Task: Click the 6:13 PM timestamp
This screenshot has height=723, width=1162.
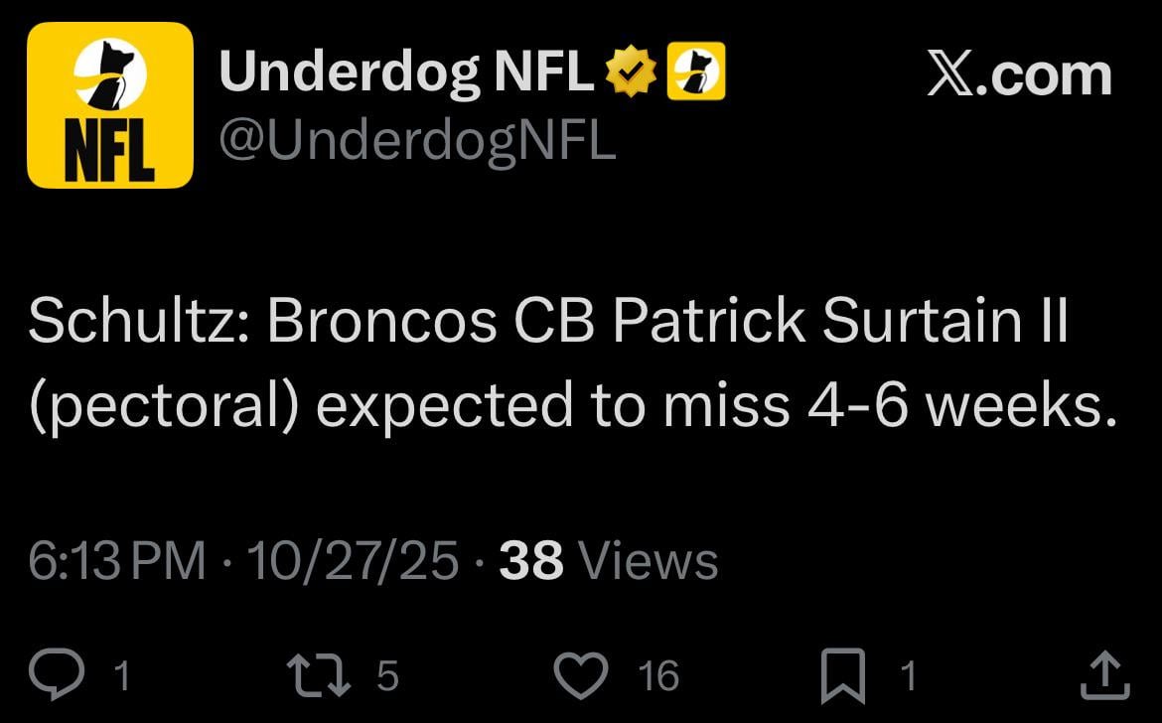Action: (116, 561)
